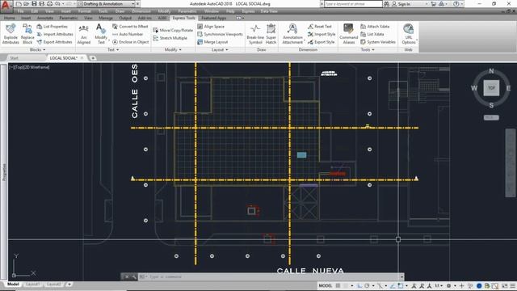Open the Output ribbon tab

point(125,18)
